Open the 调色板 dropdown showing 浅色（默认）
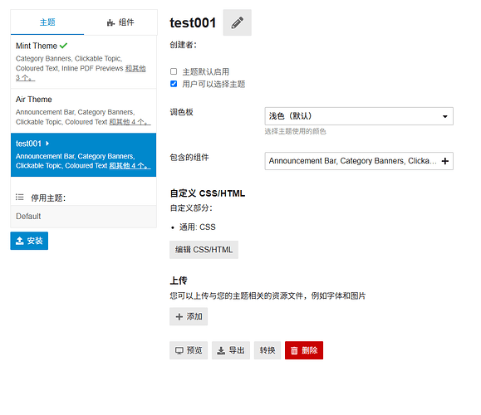 [359, 116]
